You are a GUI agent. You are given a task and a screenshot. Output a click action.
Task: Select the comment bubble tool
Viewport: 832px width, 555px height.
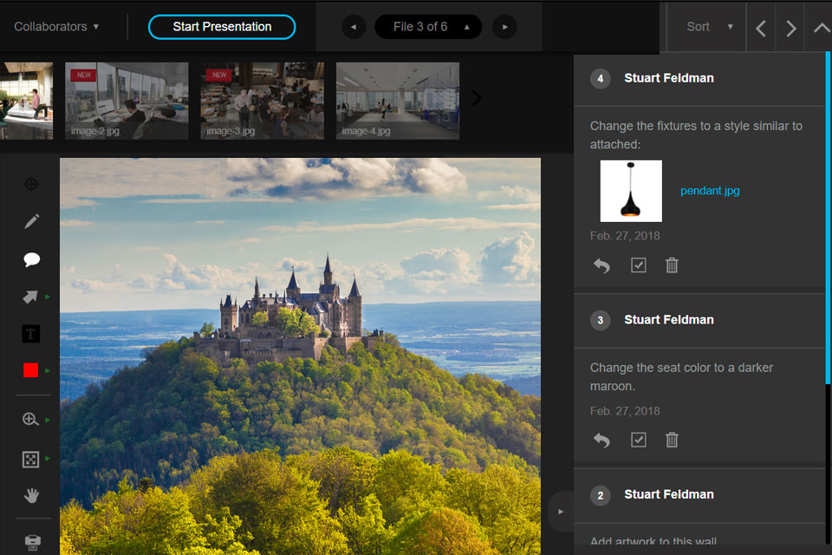coord(31,259)
